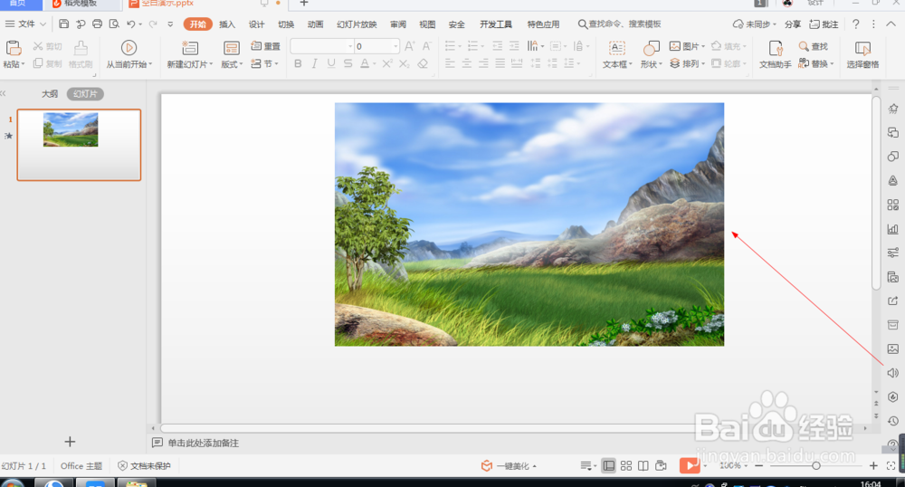Expand the Section (节) dropdown

click(276, 63)
